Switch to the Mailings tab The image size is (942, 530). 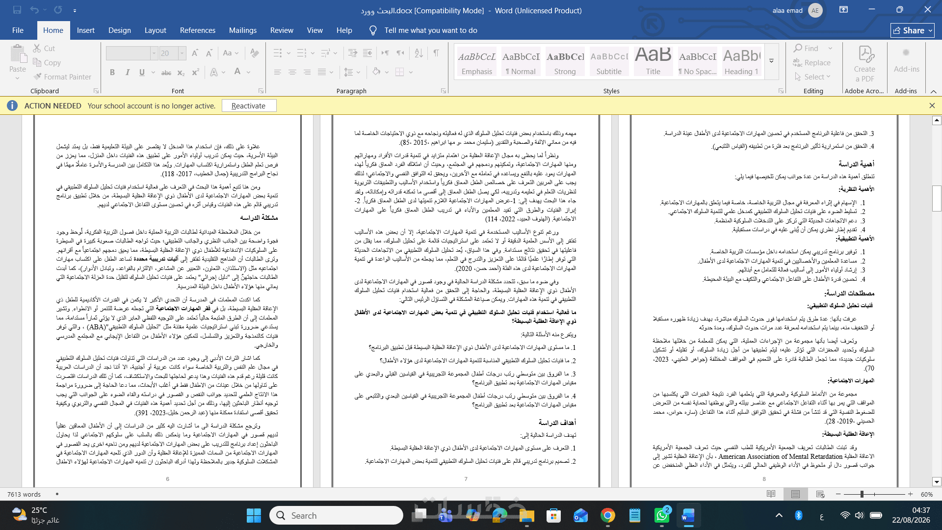click(242, 30)
